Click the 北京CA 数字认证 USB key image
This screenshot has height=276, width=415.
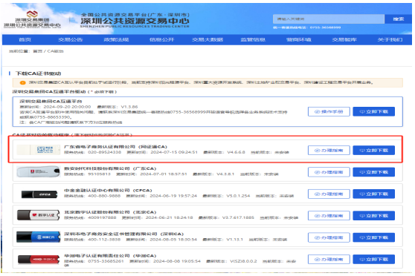click(39, 215)
